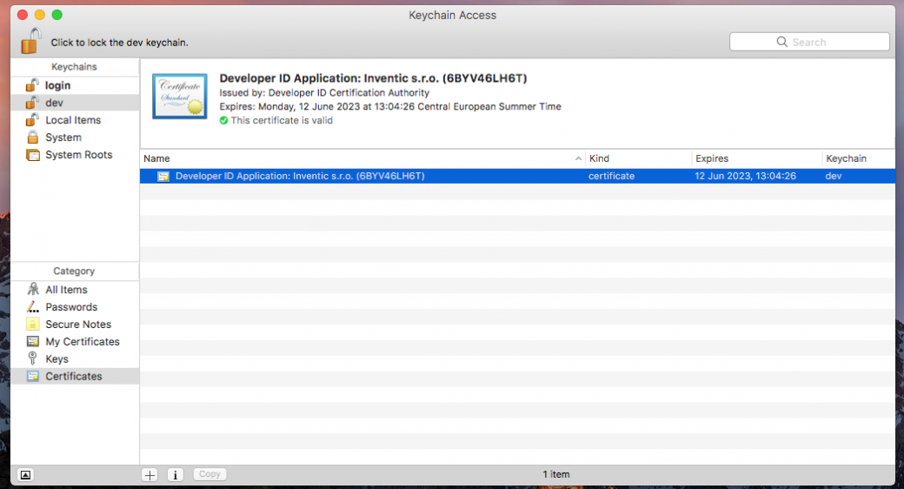
Task: Click the green valid-certificate checkmark icon
Action: click(x=223, y=121)
